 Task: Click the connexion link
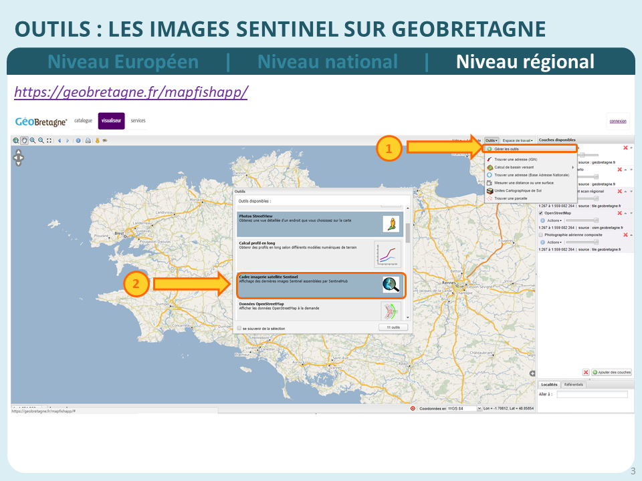tap(618, 121)
